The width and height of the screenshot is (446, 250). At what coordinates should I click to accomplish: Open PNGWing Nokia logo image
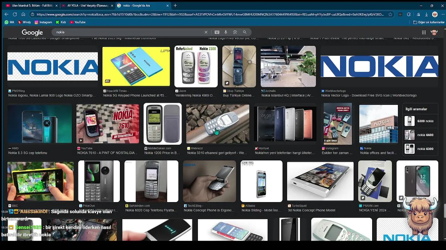click(x=53, y=66)
